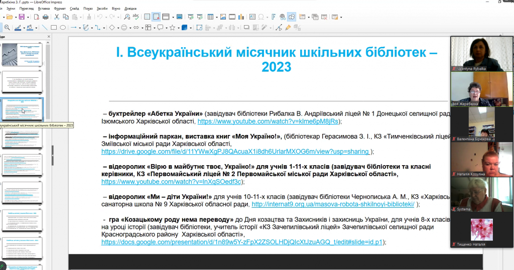Select the Line drawing tool

point(45,28)
